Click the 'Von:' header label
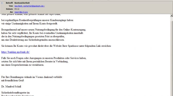Image resolution: width=173 pixels, height=96 pixels. point(11,6)
